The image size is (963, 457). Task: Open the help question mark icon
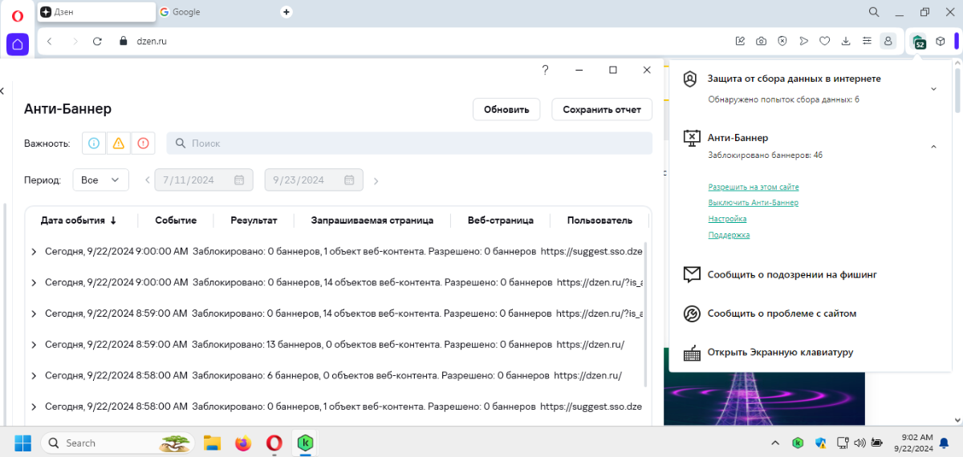click(x=545, y=71)
